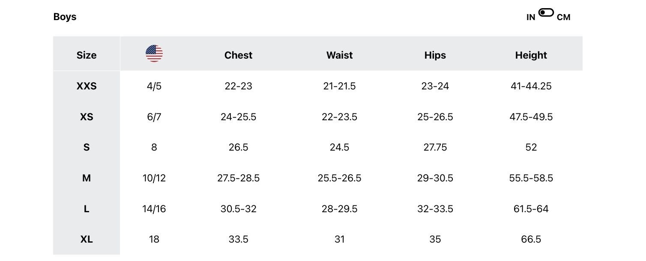Select the XXS size row label
646x261 pixels.
(87, 86)
